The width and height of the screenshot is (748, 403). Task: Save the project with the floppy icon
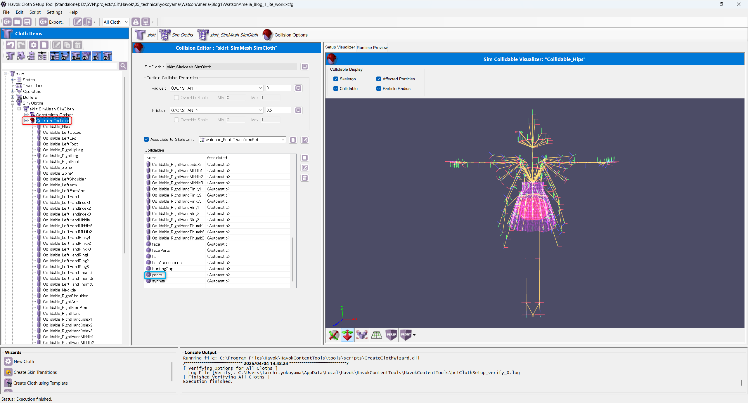tap(27, 22)
